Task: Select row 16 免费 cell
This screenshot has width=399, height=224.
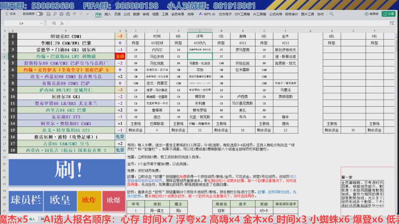Action: point(120,137)
